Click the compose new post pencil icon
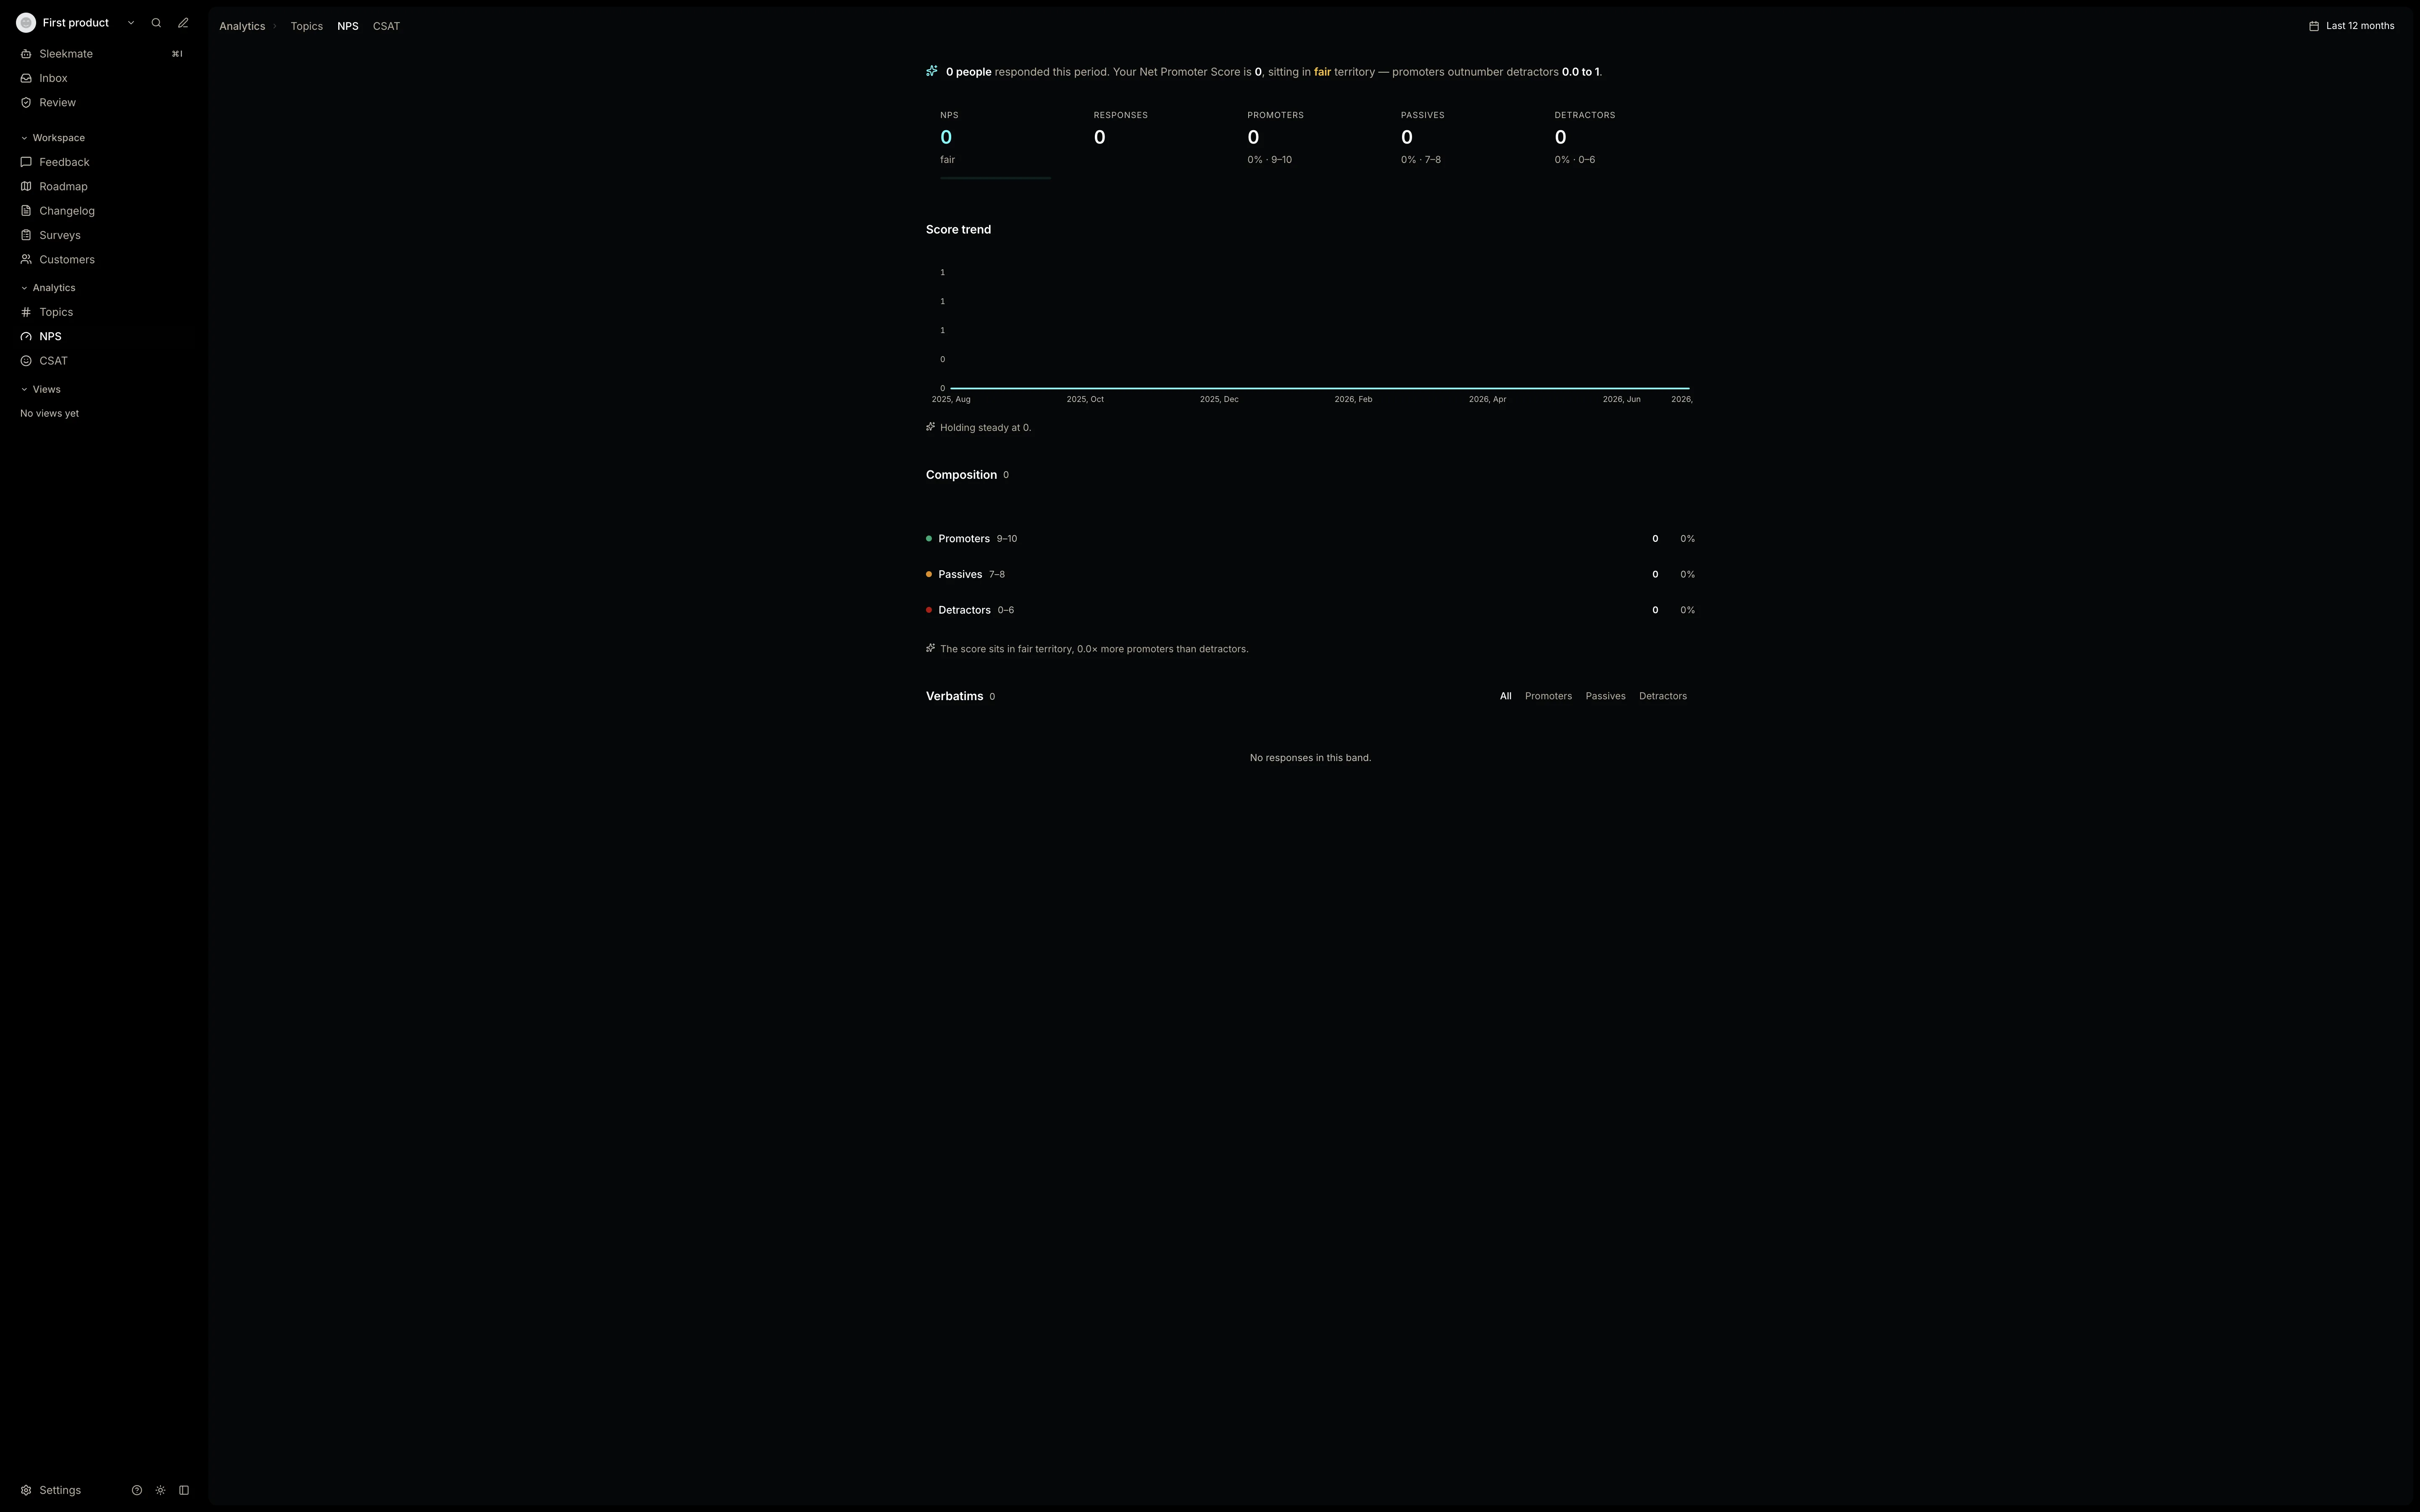 tap(183, 23)
